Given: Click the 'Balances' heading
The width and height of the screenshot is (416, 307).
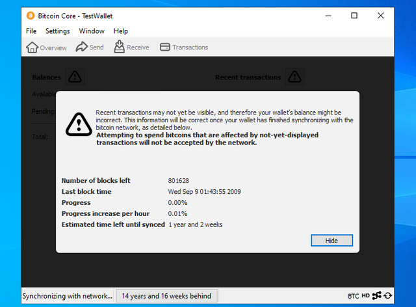Looking at the screenshot, I should (46, 77).
